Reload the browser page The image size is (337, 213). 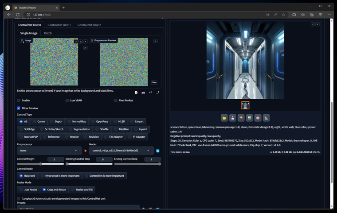[18, 15]
